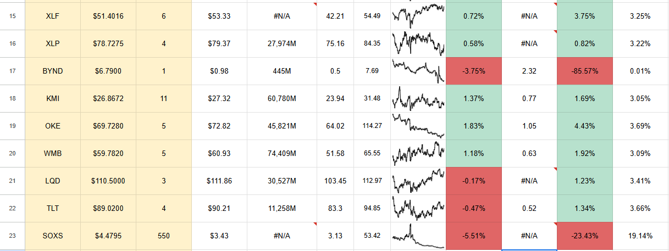Select the BYND ticker cell

[x=53, y=71]
